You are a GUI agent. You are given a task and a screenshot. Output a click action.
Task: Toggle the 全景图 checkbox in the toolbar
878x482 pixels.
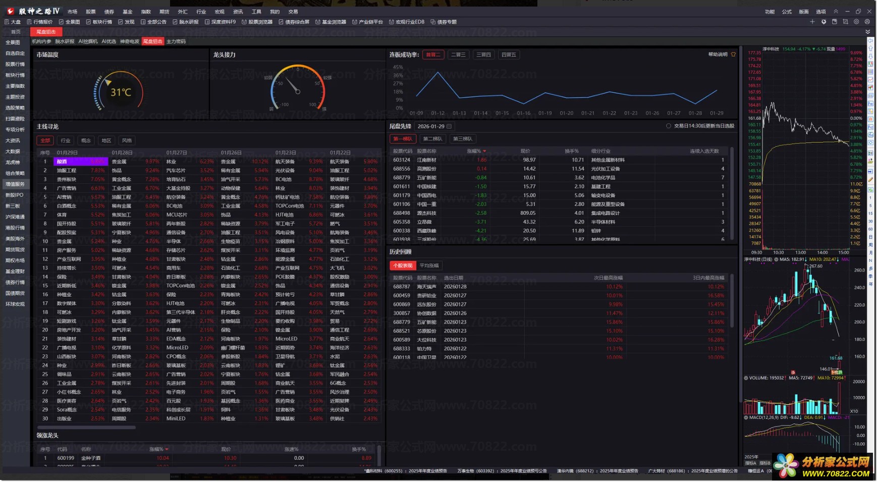[x=61, y=22]
